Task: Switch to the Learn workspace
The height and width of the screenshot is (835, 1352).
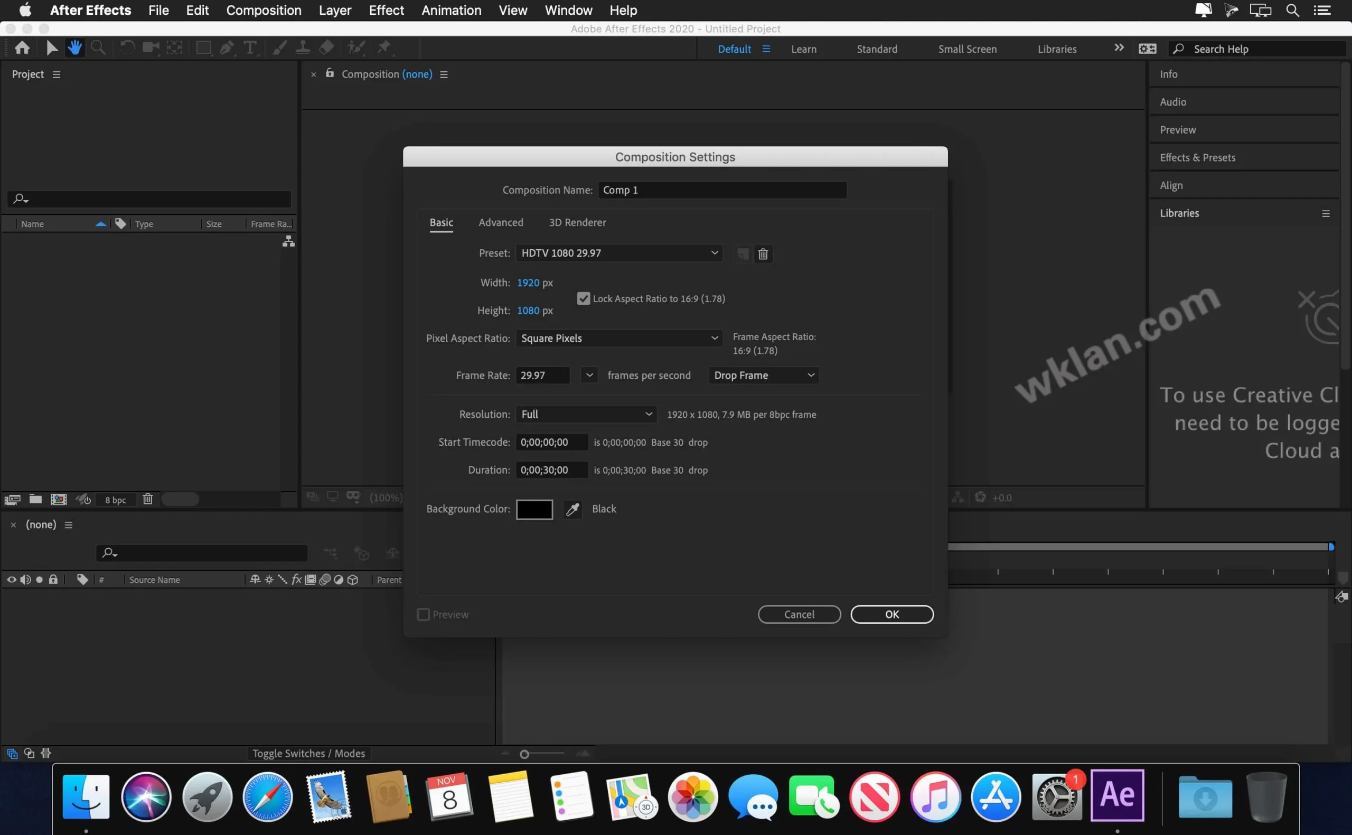Action: click(803, 49)
